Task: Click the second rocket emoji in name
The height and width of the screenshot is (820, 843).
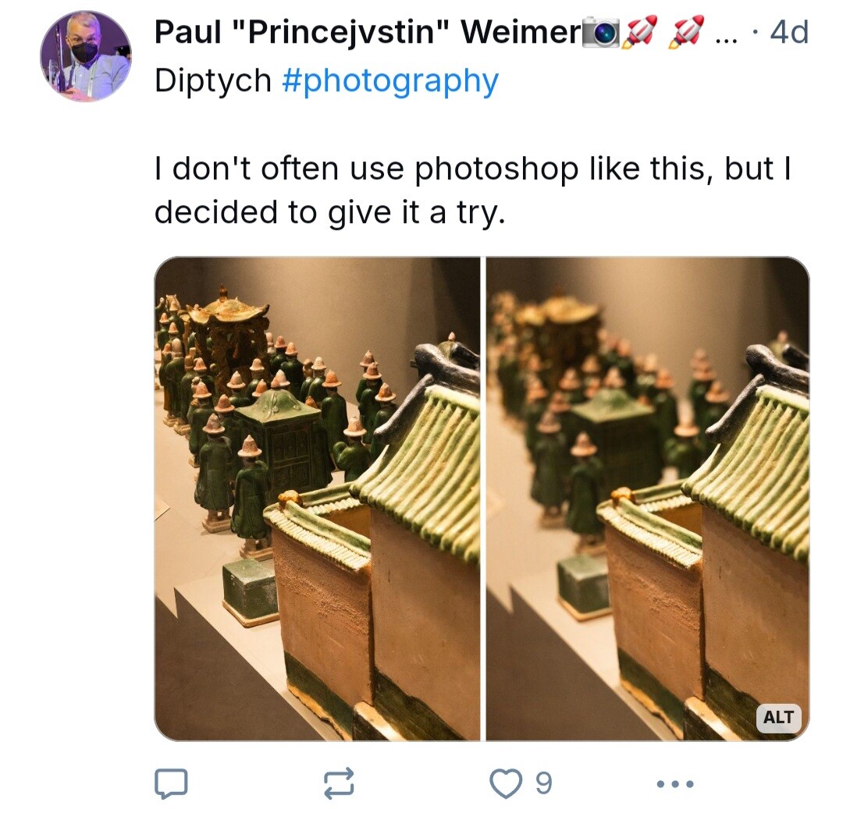Action: (686, 32)
